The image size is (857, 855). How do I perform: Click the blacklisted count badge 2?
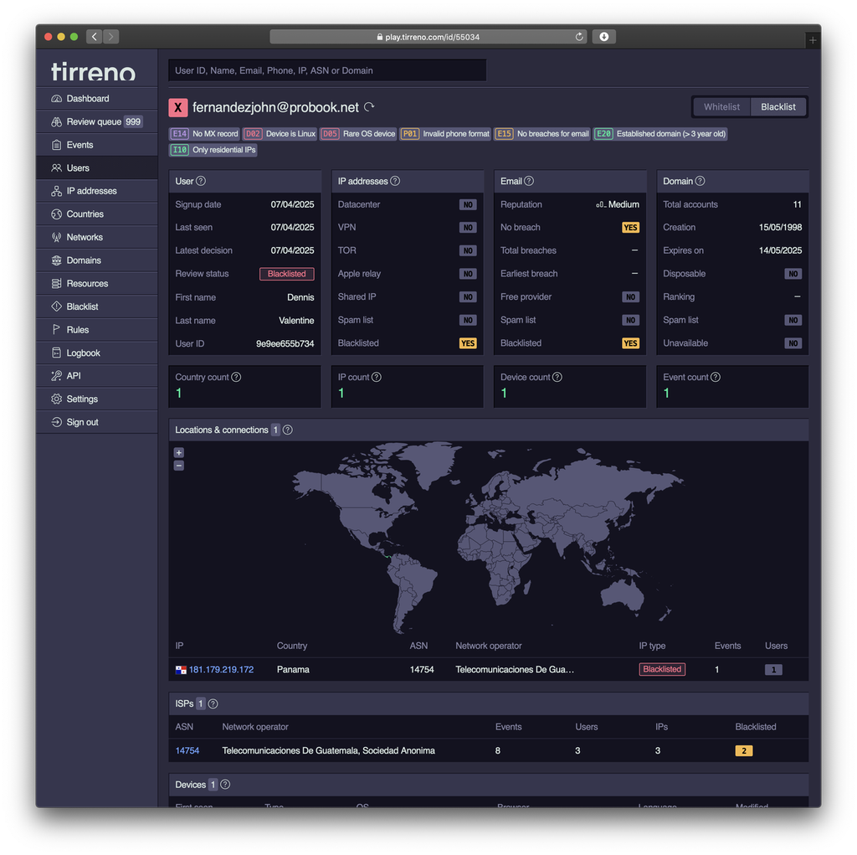[744, 750]
